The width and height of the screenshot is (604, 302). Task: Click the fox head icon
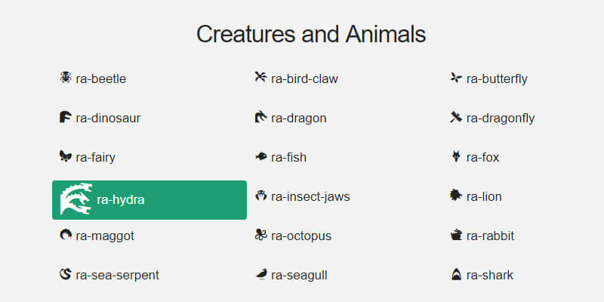(x=456, y=157)
